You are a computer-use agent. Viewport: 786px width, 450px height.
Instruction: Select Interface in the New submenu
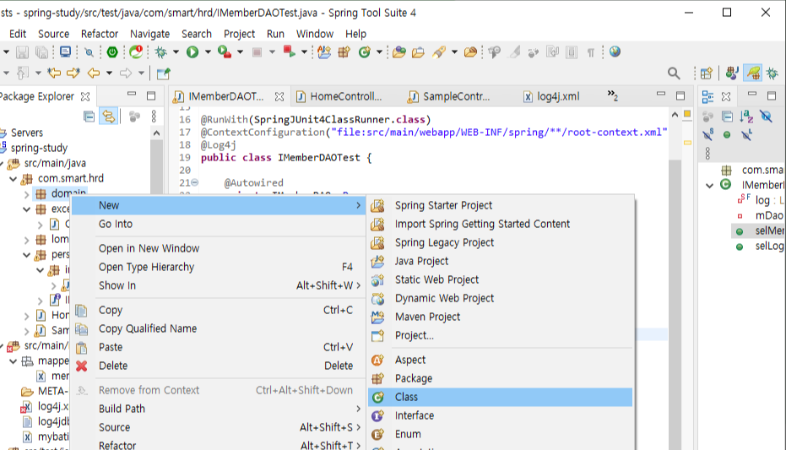pyautogui.click(x=501, y=415)
